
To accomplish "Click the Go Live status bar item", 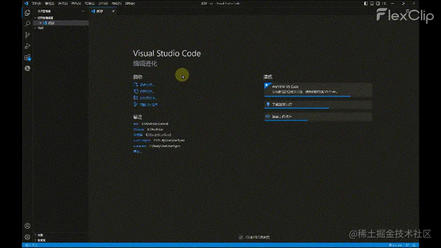I will pos(395,245).
